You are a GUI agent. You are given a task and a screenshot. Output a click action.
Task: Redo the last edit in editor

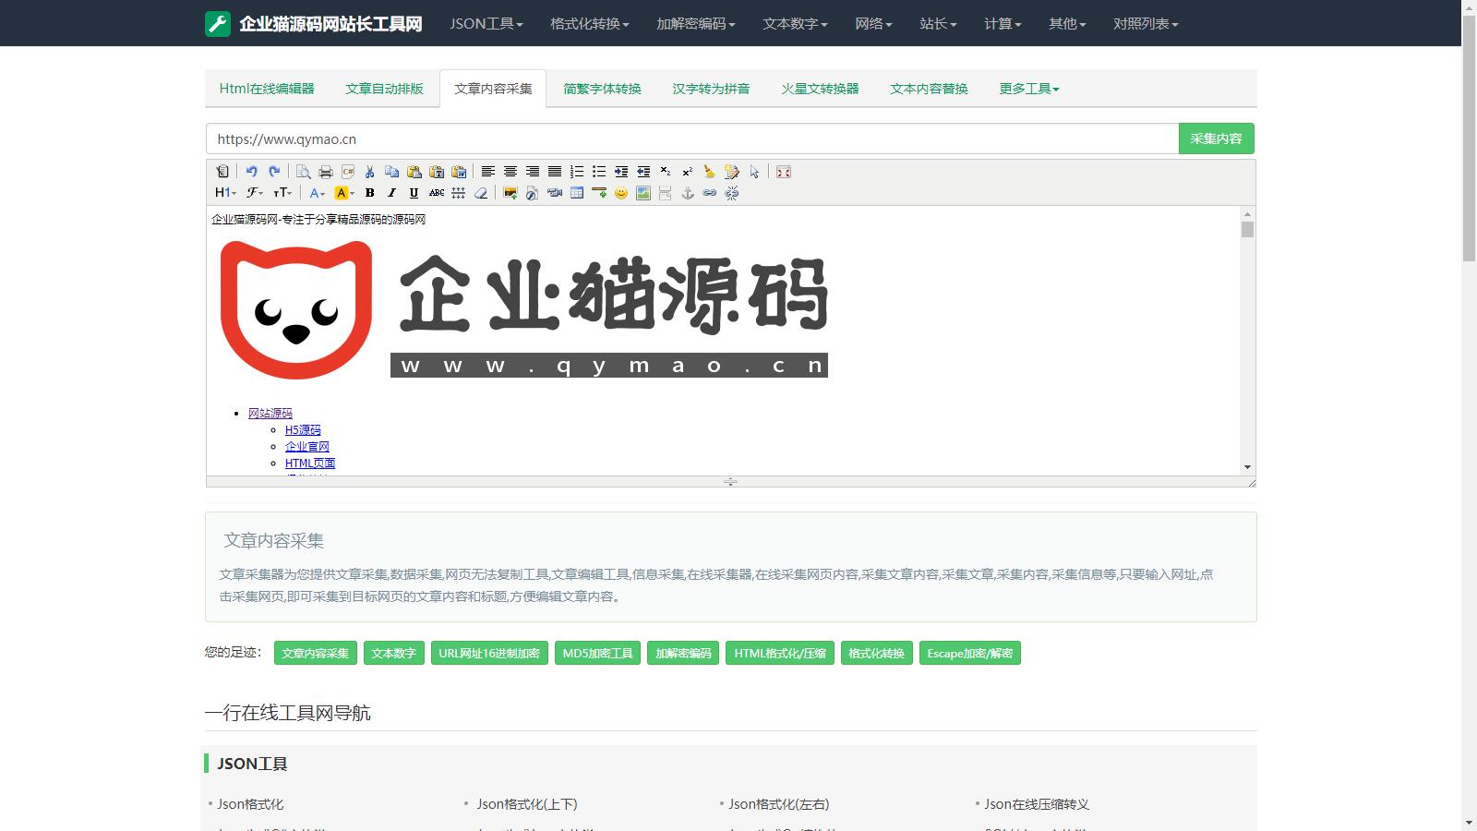pyautogui.click(x=274, y=172)
